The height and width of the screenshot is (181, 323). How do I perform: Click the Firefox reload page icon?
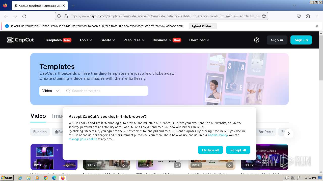24,16
